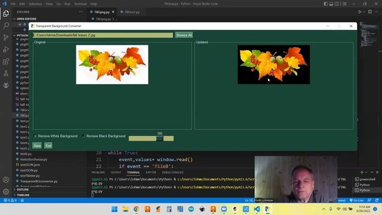
Task: Click Explorer more actions ellipsis
Action: 81,12
